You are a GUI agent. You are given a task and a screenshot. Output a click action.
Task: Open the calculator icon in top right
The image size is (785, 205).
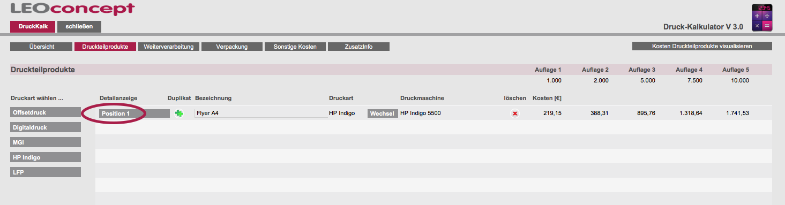pyautogui.click(x=762, y=17)
